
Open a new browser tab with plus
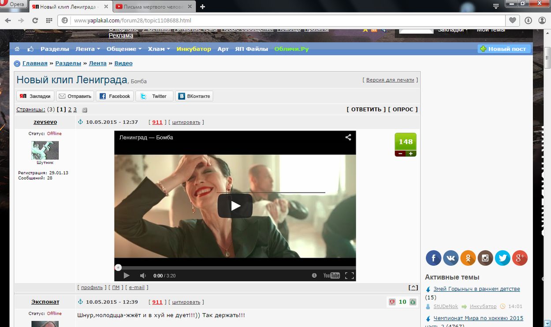(x=203, y=7)
